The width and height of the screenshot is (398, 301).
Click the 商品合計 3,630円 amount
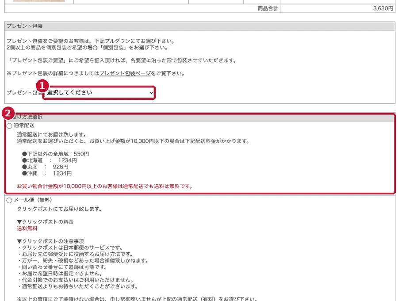point(383,8)
